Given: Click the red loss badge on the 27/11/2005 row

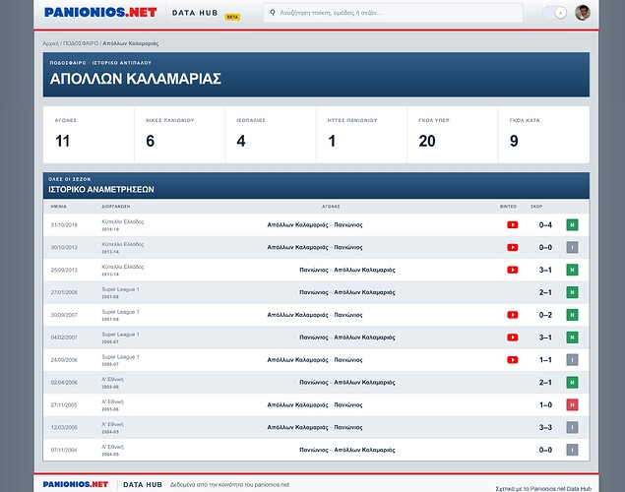Looking at the screenshot, I should [572, 405].
